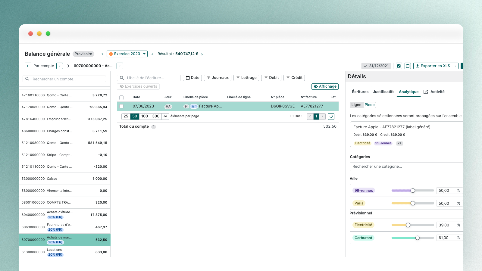
Task: Go to previous page of entries
Action: pyautogui.click(x=310, y=116)
